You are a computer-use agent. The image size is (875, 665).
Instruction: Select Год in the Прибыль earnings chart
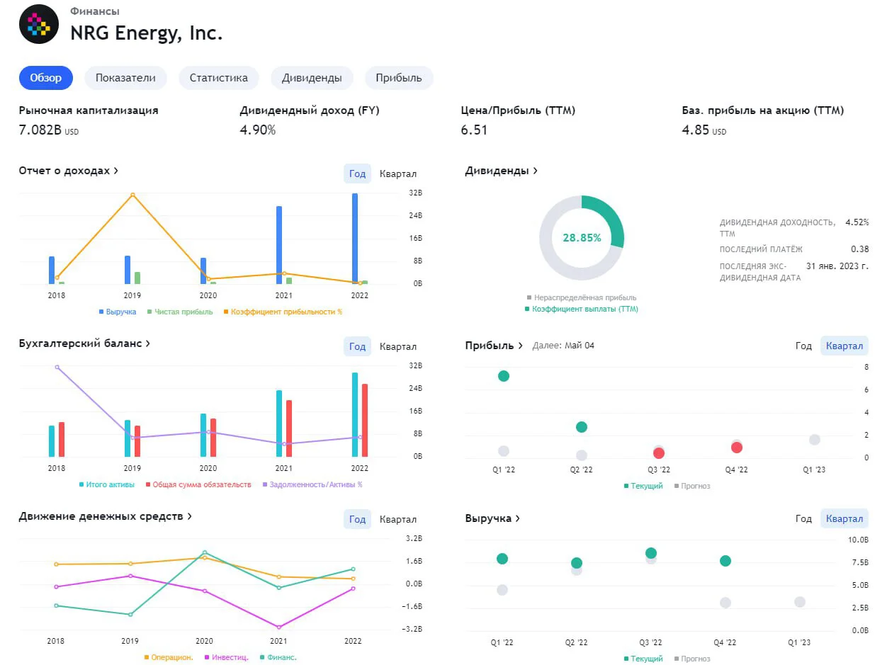click(803, 346)
